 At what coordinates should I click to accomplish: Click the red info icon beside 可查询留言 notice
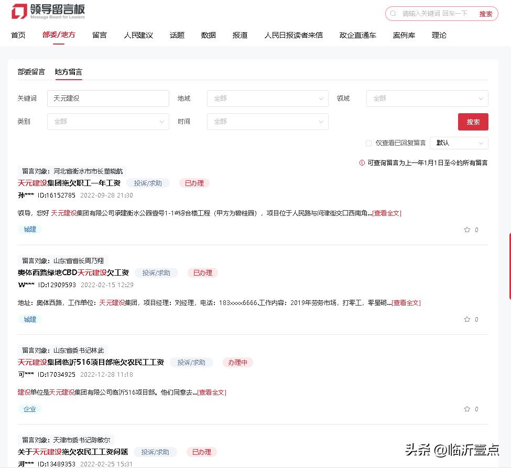362,162
